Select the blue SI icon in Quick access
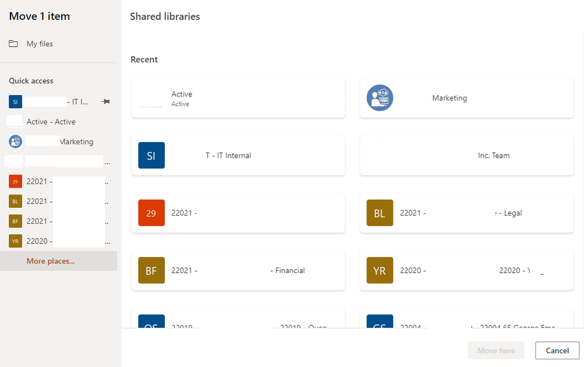584x367 pixels. pos(15,102)
